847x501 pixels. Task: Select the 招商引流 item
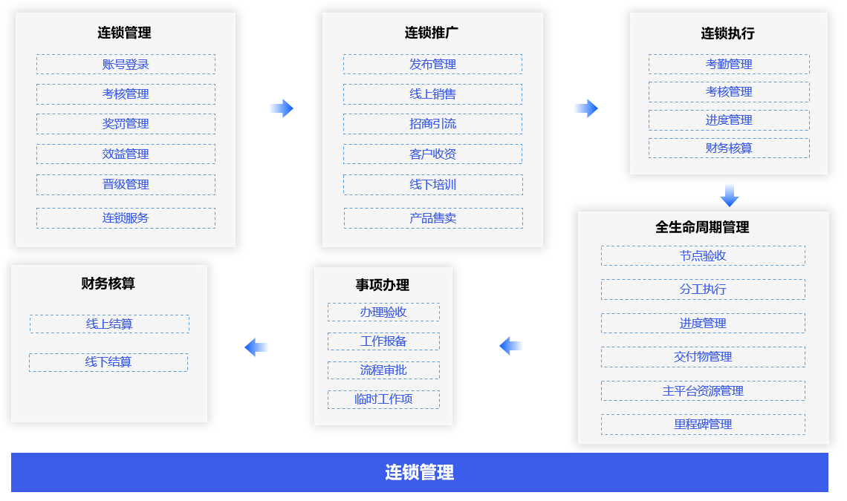[432, 124]
